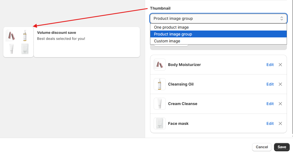Click the preview product image group thumbnail

(x=18, y=42)
